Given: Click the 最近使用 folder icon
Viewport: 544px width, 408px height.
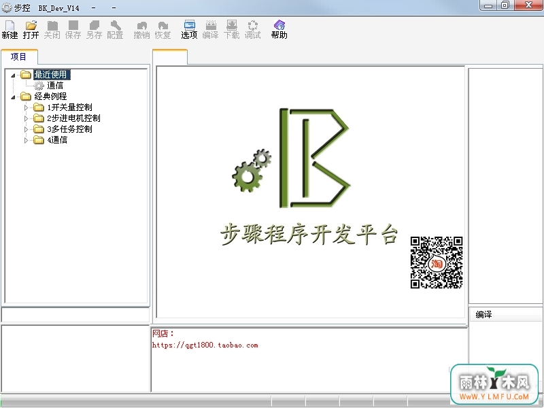Looking at the screenshot, I should 26,75.
